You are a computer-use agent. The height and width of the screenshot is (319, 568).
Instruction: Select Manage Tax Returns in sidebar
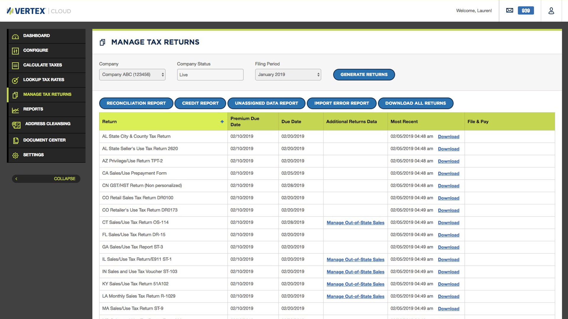47,95
